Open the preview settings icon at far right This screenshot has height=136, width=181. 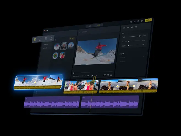pos(111,75)
